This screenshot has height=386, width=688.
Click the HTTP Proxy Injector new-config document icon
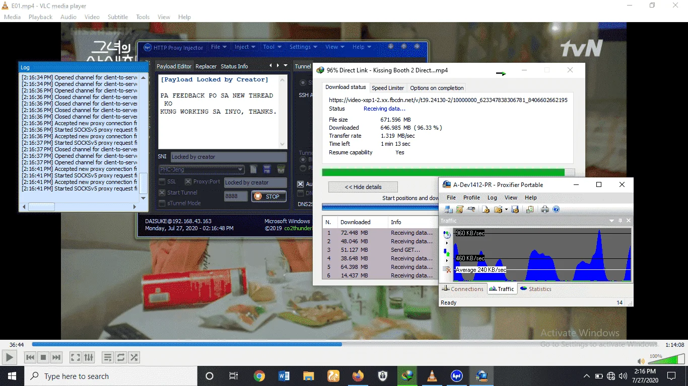click(254, 169)
